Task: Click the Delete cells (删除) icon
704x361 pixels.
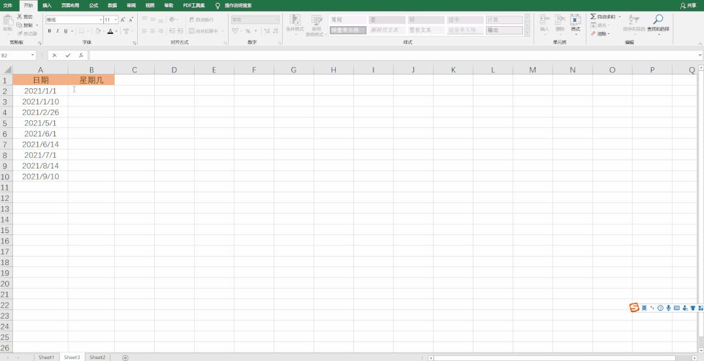Action: 560,23
